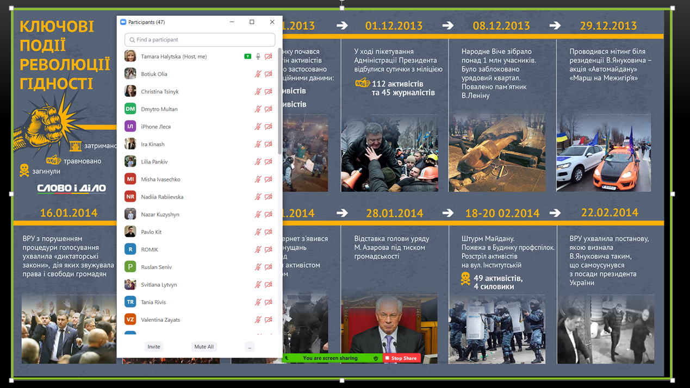Click the Stop Share button
This screenshot has width=690, height=388.
pos(401,359)
